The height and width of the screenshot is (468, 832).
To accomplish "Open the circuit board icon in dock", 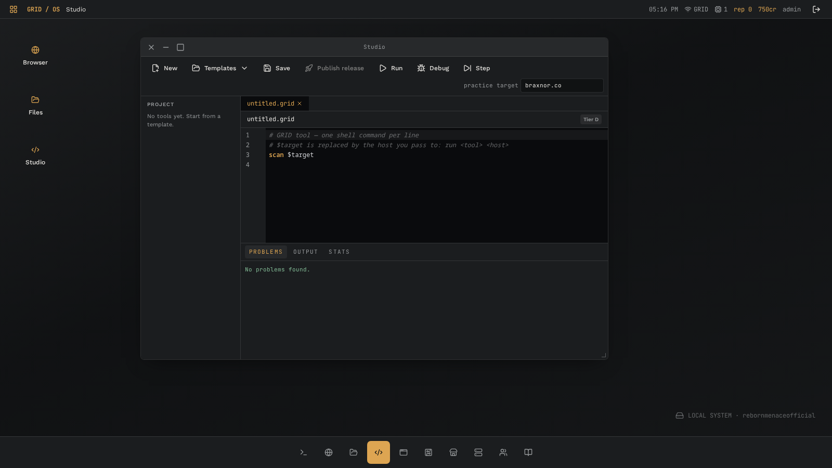I will 428,452.
